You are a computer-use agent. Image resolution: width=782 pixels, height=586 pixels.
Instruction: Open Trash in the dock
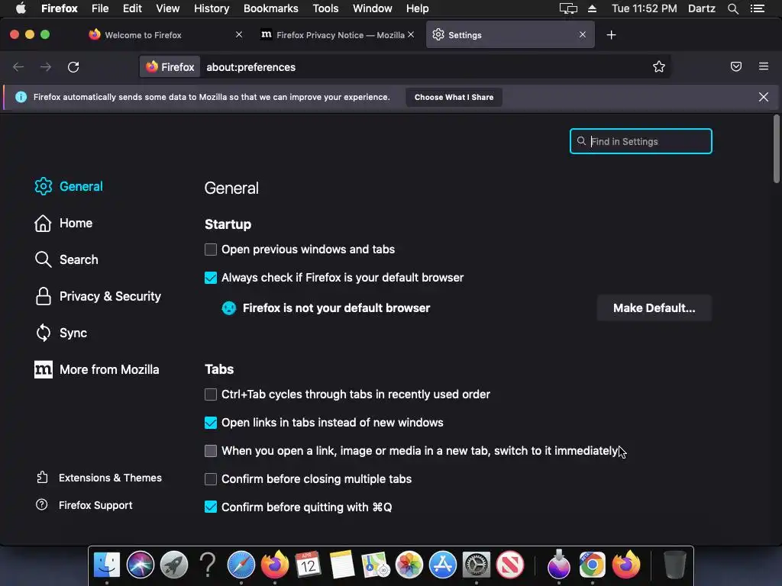point(675,565)
